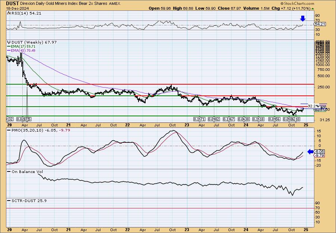Image resolution: width=336 pixels, height=233 pixels.
Task: Click the 32.2% annotation label
Action: point(313,106)
